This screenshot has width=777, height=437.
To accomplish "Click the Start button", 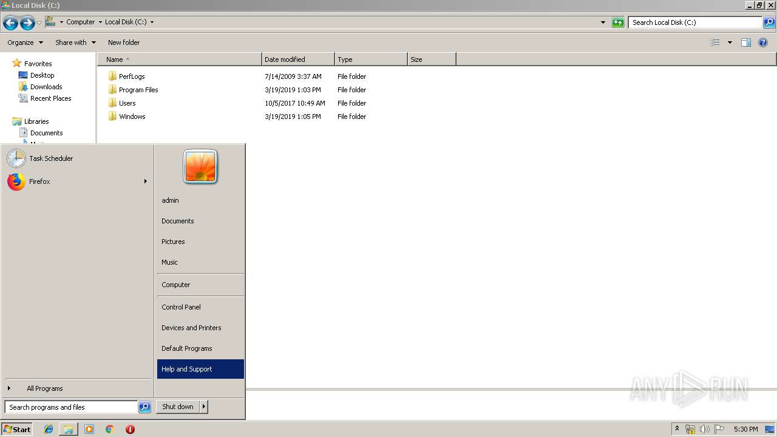I will (x=17, y=429).
